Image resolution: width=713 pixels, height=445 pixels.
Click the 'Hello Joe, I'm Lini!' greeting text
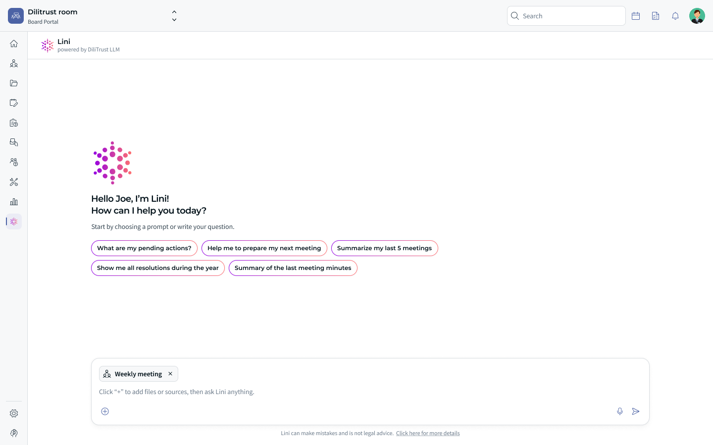[x=130, y=199]
